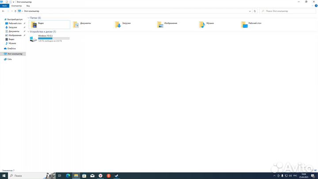Open the Windows 10 (C:) drive
Screen dimensions: 318x179
[49, 38]
